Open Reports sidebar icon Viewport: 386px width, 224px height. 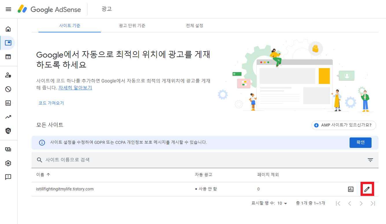8,103
